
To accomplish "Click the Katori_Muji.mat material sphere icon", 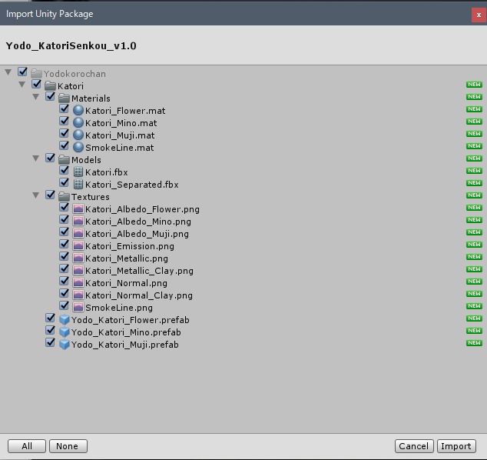I will pos(78,135).
